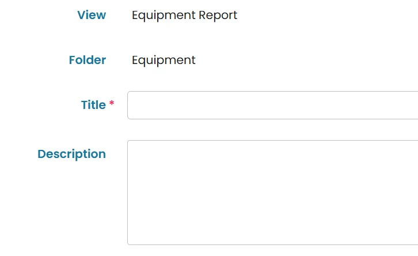
Task: Click the View label
Action: [x=92, y=15]
